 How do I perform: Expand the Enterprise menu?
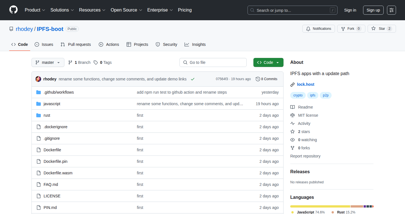tap(160, 10)
